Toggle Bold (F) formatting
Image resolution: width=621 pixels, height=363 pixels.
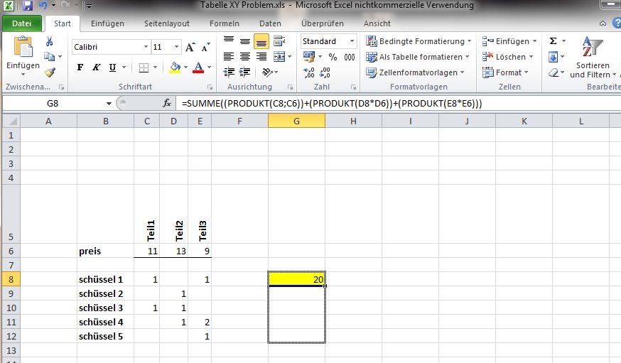(80, 67)
